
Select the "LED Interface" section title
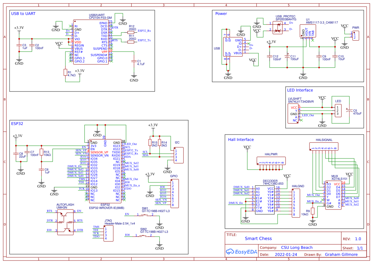click(x=300, y=90)
